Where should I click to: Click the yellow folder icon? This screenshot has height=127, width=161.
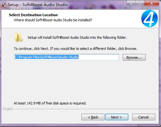tap(18, 37)
